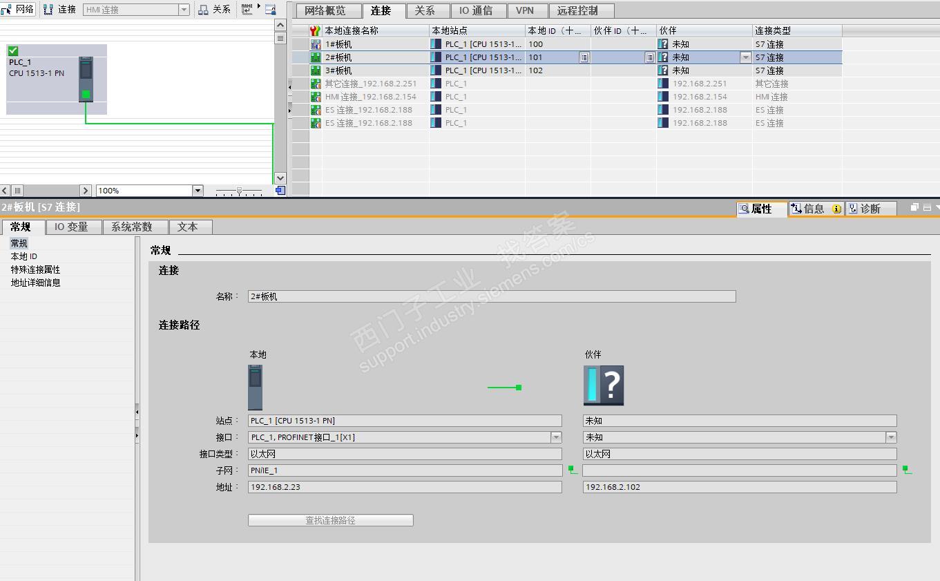This screenshot has width=940, height=581.
Task: Click the green PROFINET port on PLC_1
Action: [86, 95]
